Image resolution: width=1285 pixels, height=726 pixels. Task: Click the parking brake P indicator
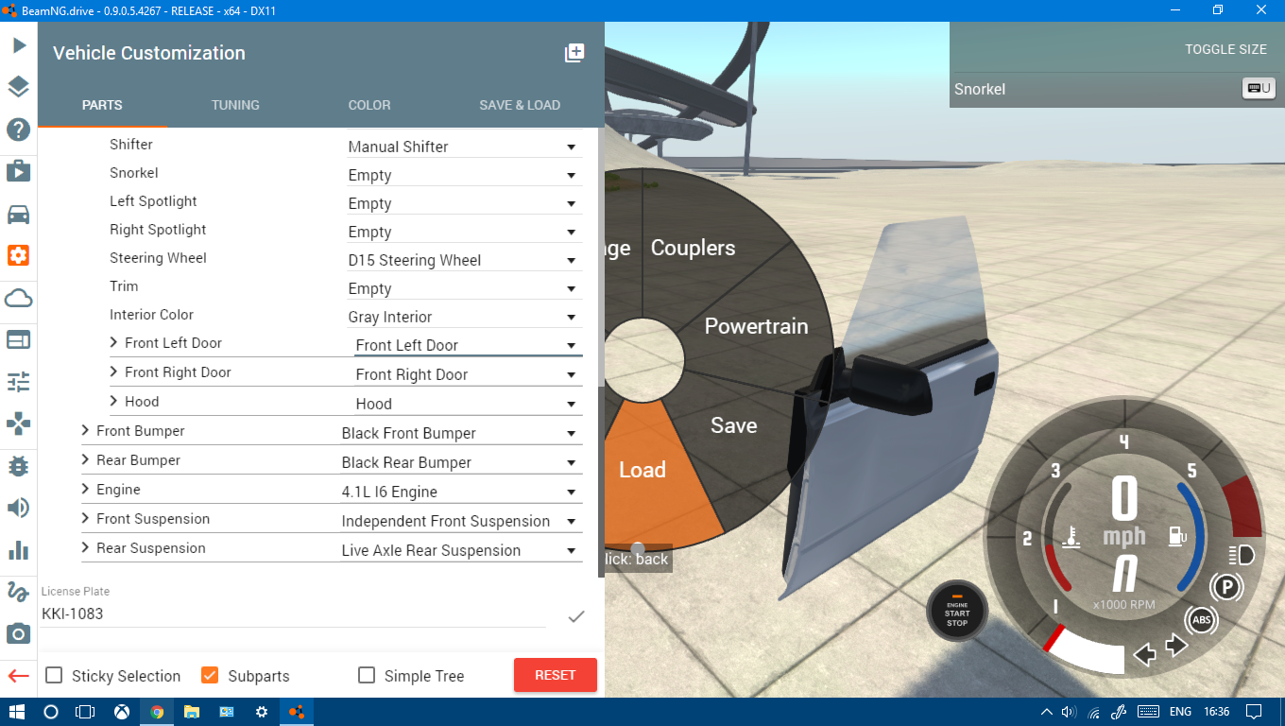[1227, 588]
